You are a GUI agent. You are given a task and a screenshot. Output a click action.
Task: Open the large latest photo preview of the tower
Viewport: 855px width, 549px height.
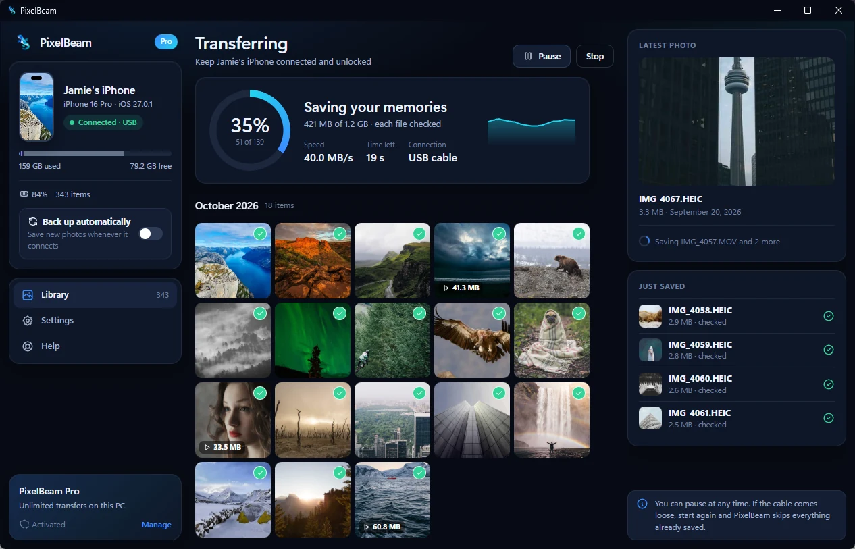coord(737,122)
